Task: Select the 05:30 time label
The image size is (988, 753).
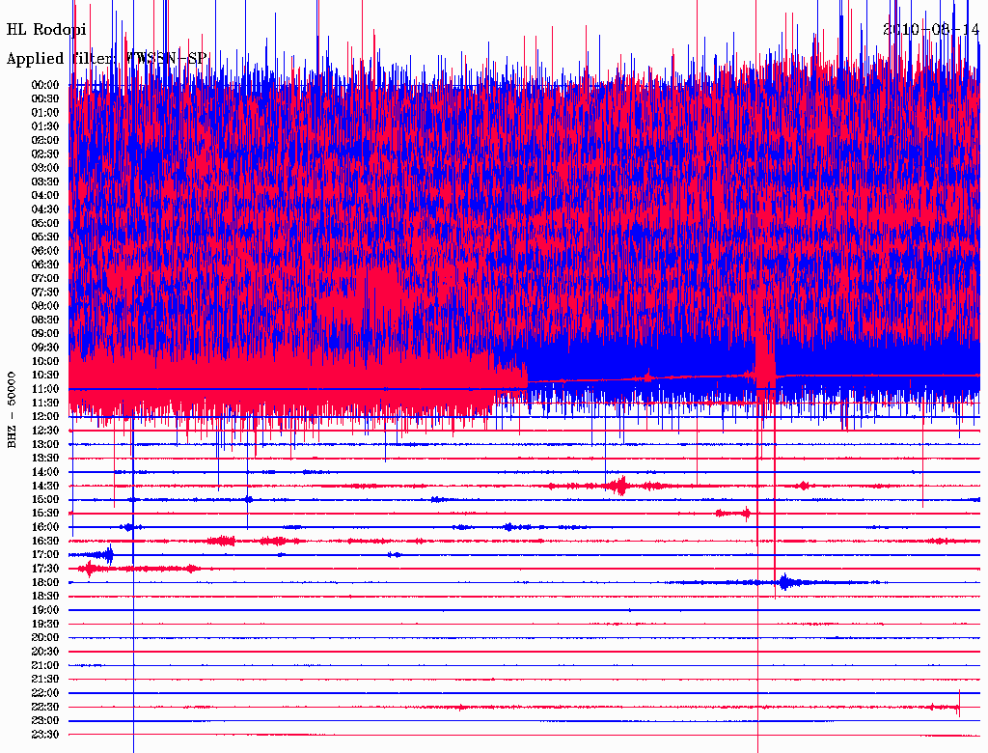Action: (45, 237)
